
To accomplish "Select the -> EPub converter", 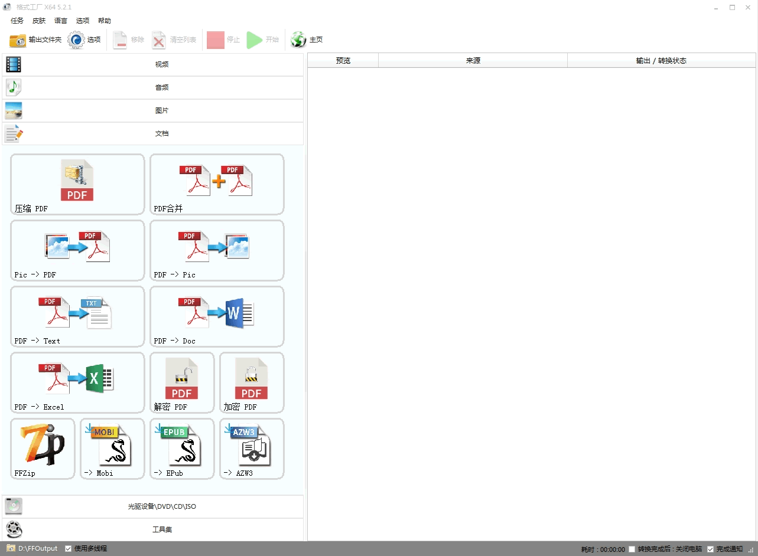I will (x=182, y=449).
